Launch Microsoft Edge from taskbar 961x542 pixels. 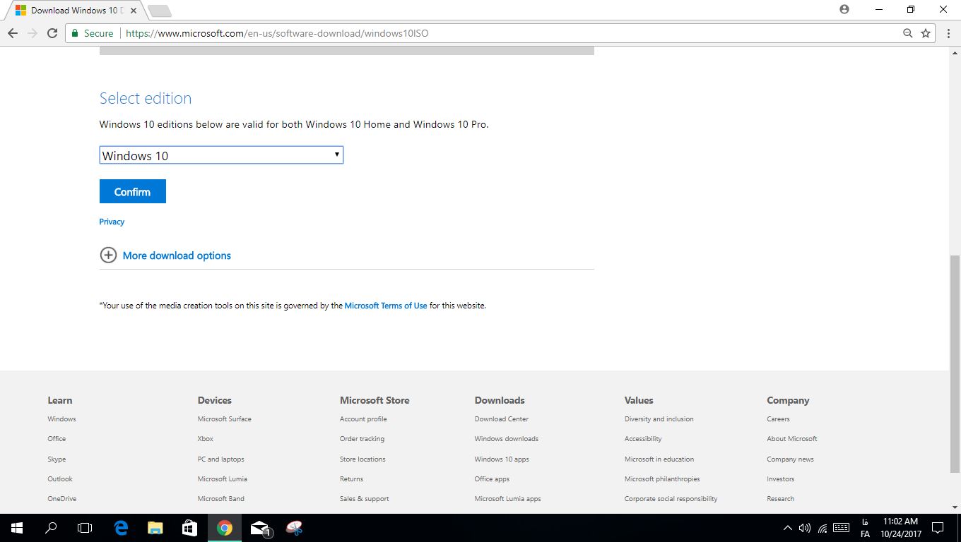point(121,527)
